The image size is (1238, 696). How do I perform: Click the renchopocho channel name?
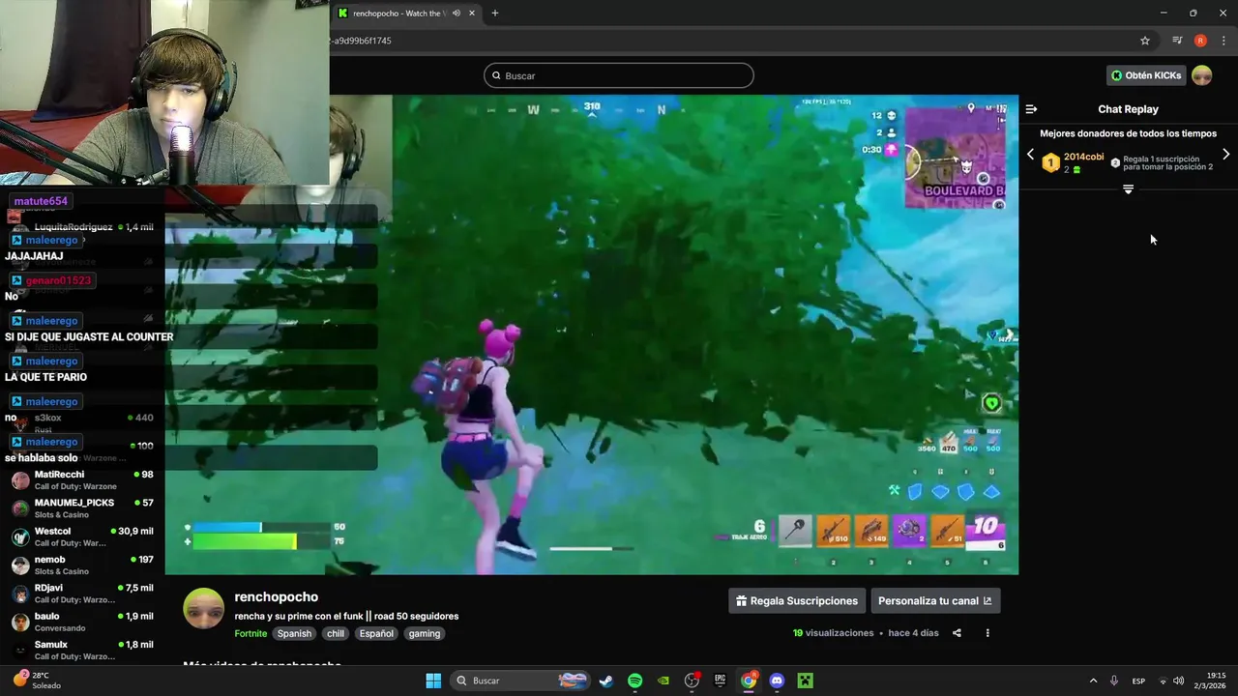[x=277, y=597]
